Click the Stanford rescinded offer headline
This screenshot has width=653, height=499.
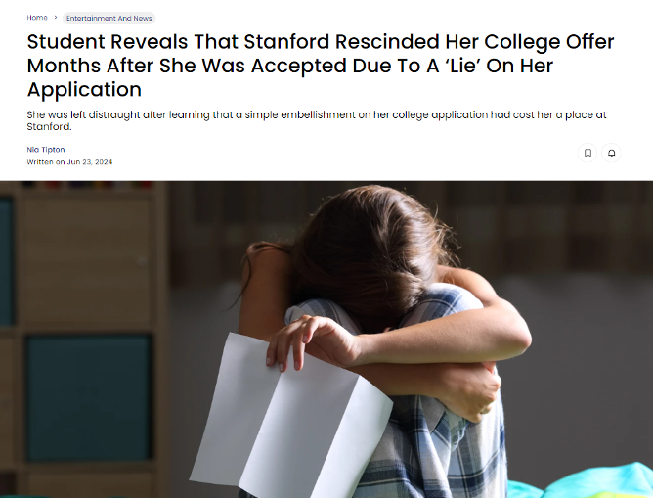[321, 66]
